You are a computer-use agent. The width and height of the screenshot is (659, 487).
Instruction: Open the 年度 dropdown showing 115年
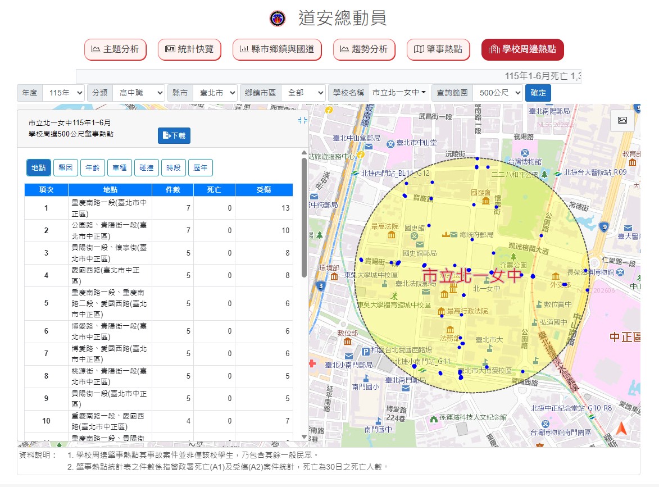[63, 93]
